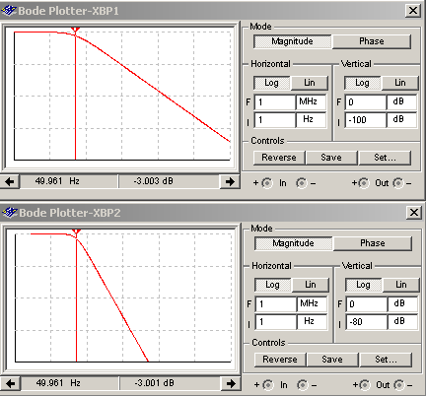Open XBP1 vertical final dB unit box

401,101
